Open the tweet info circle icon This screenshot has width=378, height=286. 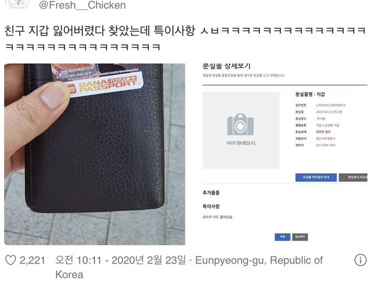(360, 260)
